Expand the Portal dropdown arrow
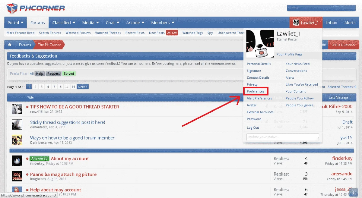The image size is (362, 198). 22,23
